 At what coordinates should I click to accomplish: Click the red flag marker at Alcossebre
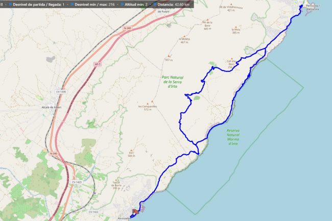135,211
